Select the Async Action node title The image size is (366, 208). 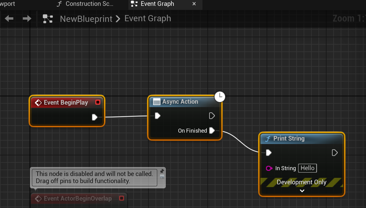point(180,102)
